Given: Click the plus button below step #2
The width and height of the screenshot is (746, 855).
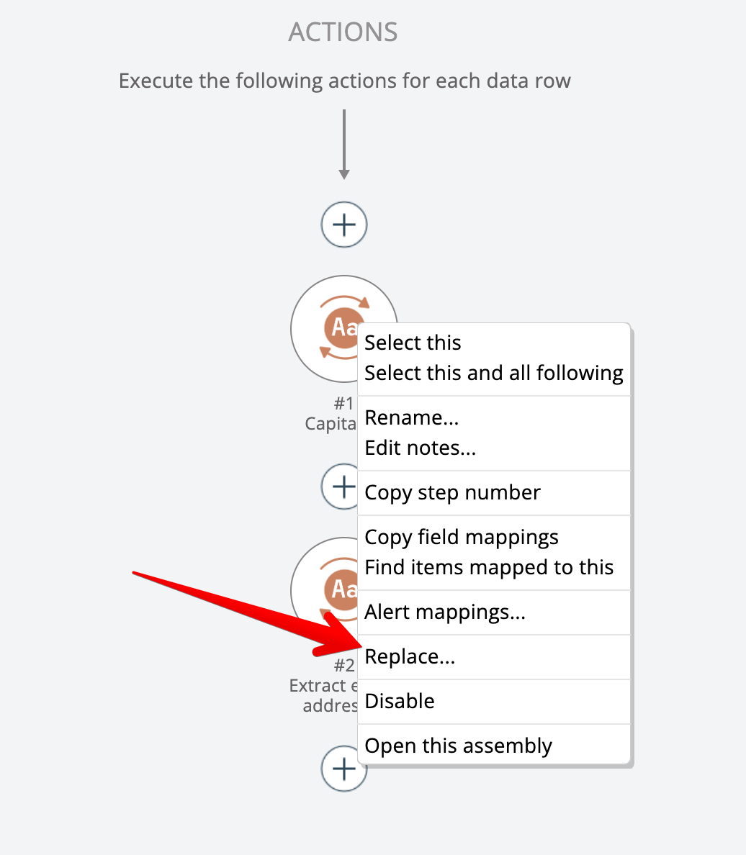Looking at the screenshot, I should [x=338, y=772].
